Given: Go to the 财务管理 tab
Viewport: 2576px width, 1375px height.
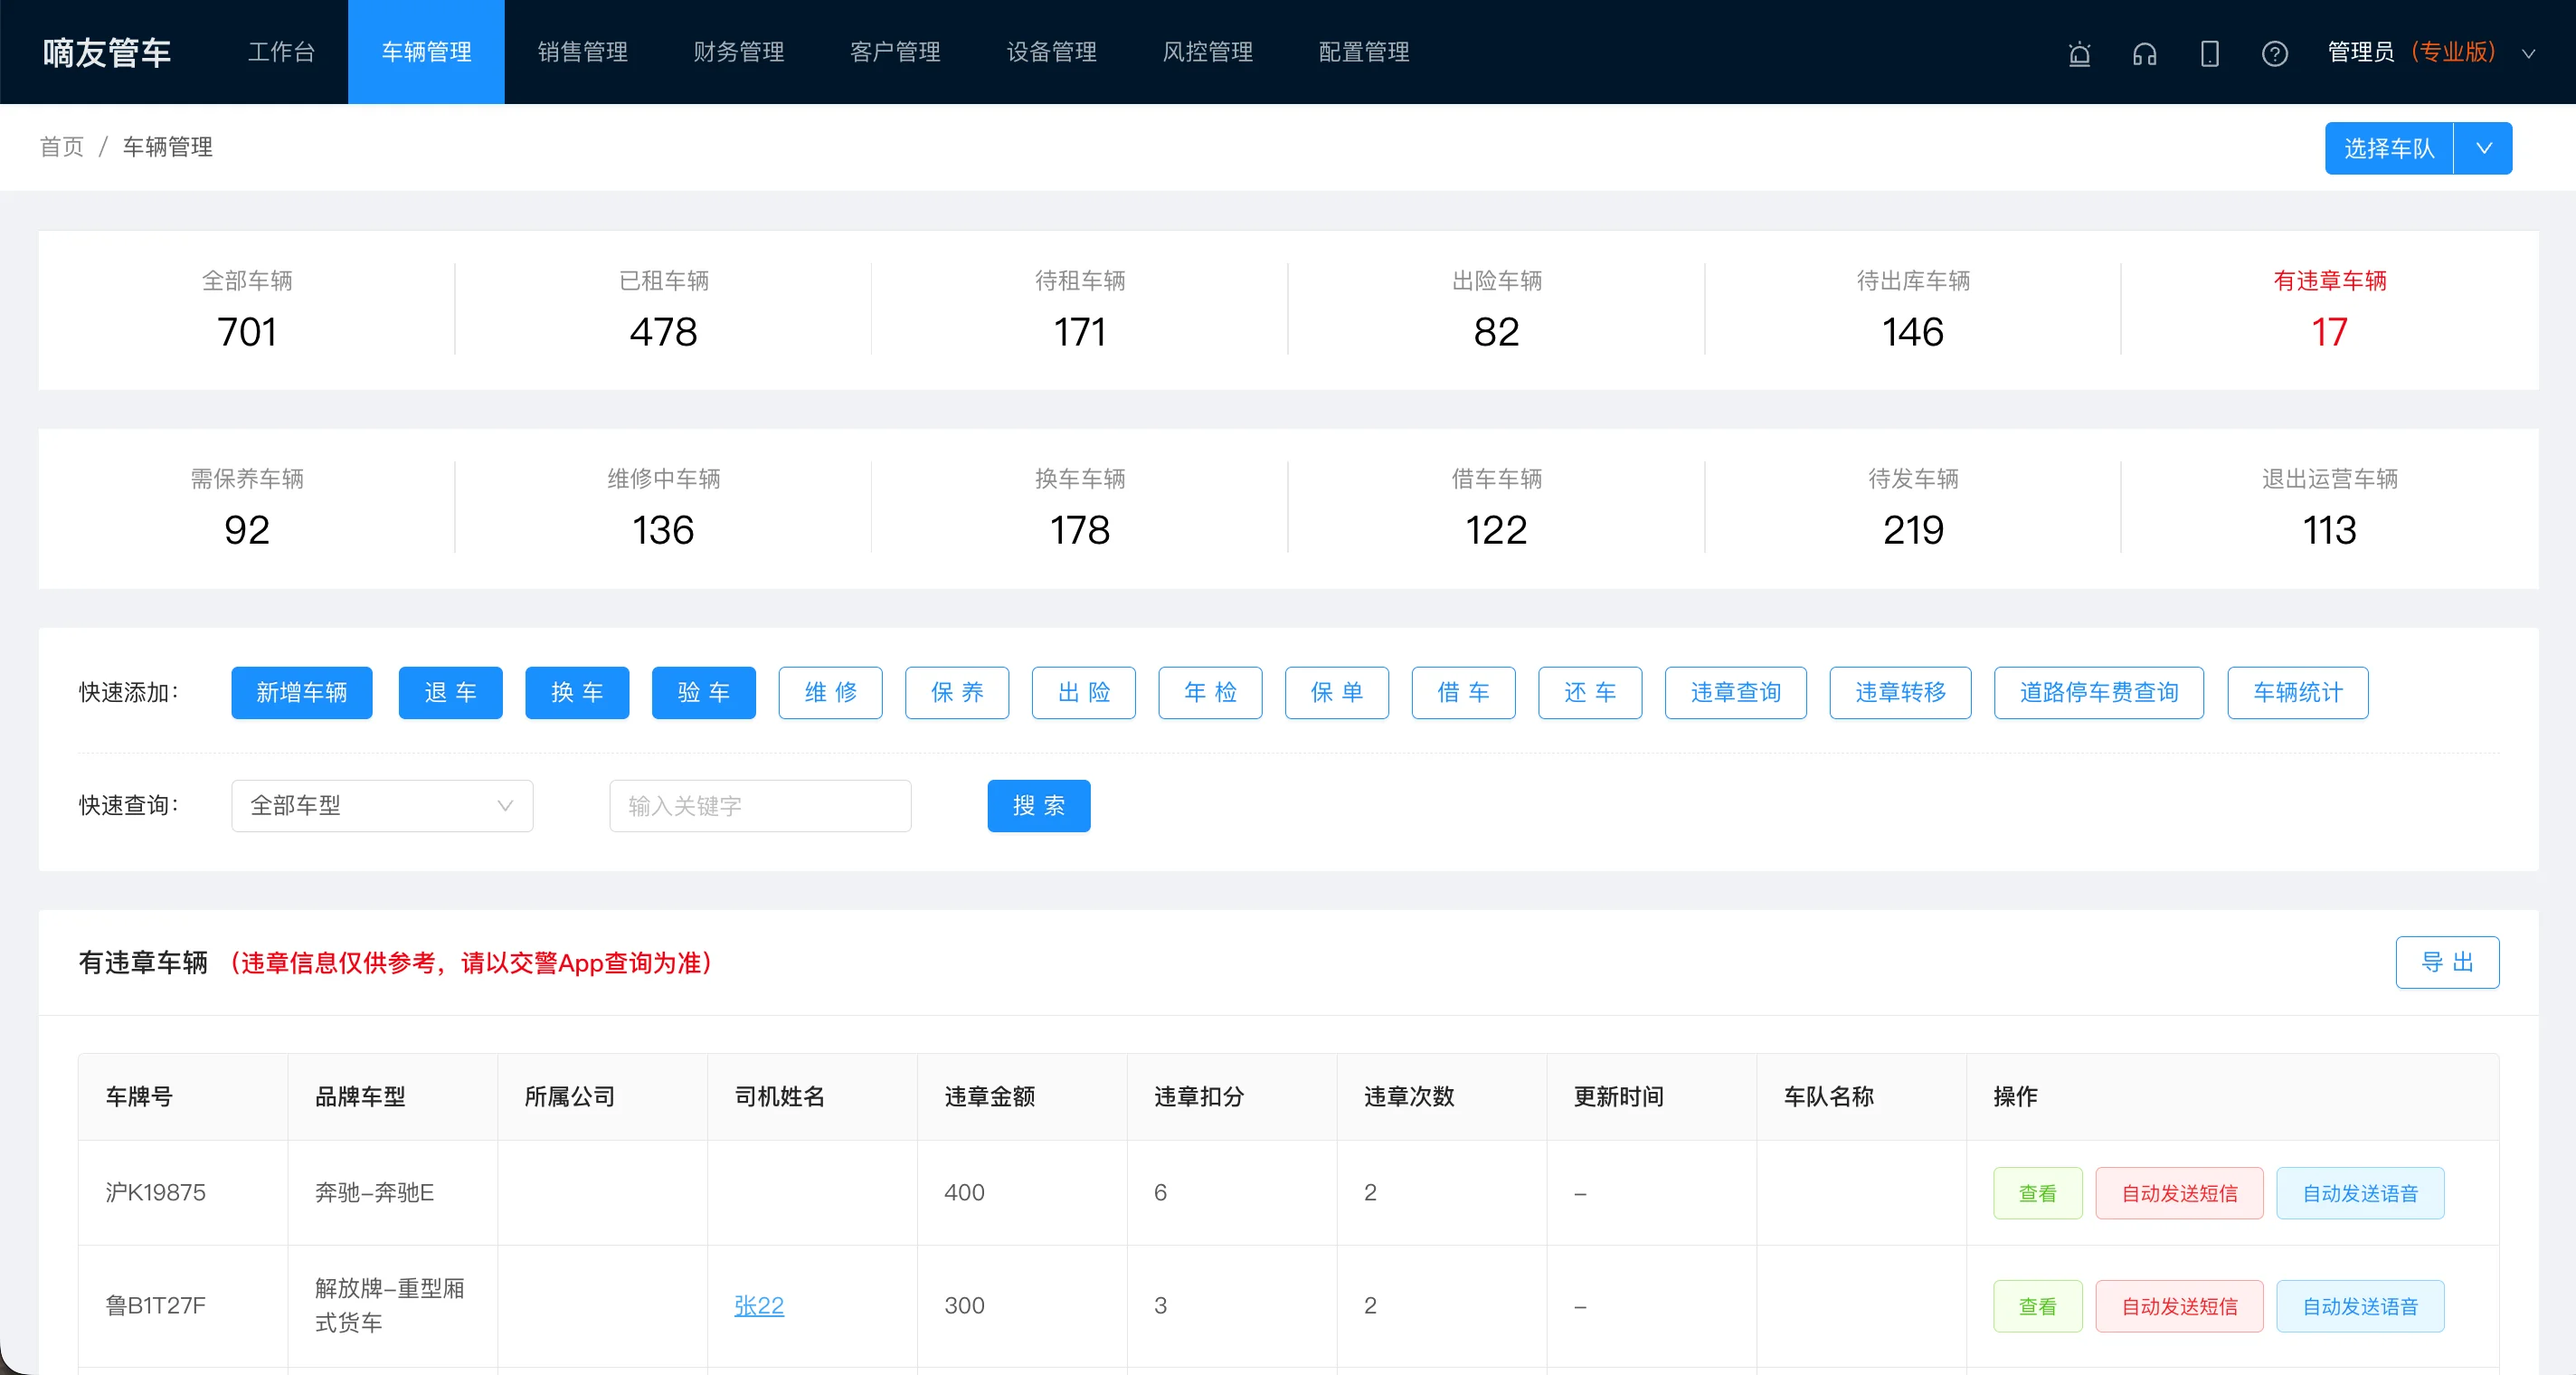Looking at the screenshot, I should (739, 52).
